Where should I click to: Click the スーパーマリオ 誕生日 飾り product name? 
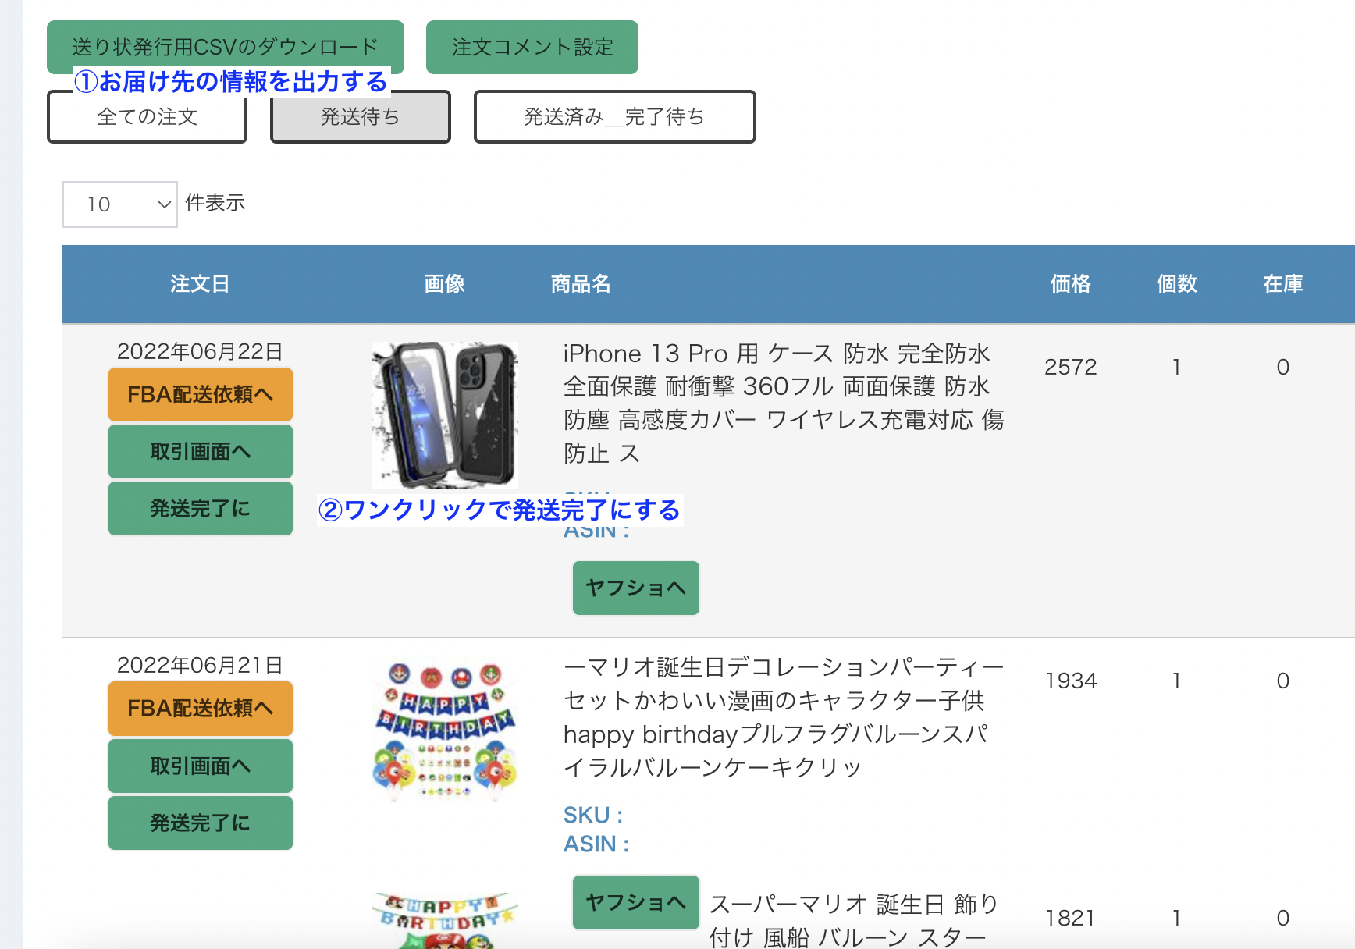854,921
